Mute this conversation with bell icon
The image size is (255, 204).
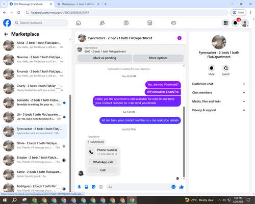[x=212, y=68]
